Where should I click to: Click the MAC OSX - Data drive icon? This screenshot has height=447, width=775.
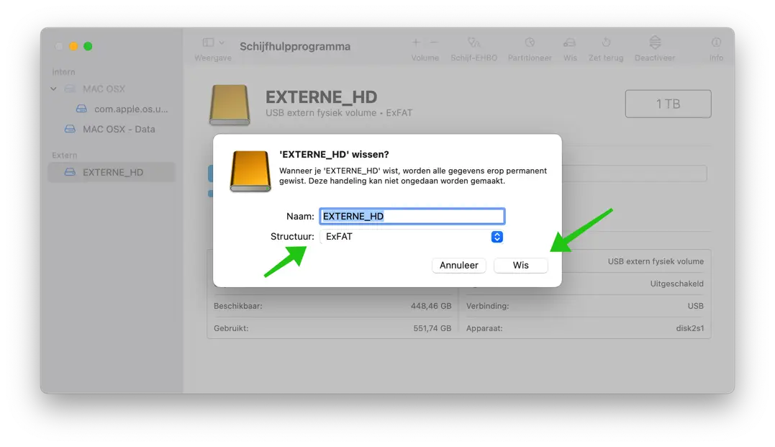71,129
